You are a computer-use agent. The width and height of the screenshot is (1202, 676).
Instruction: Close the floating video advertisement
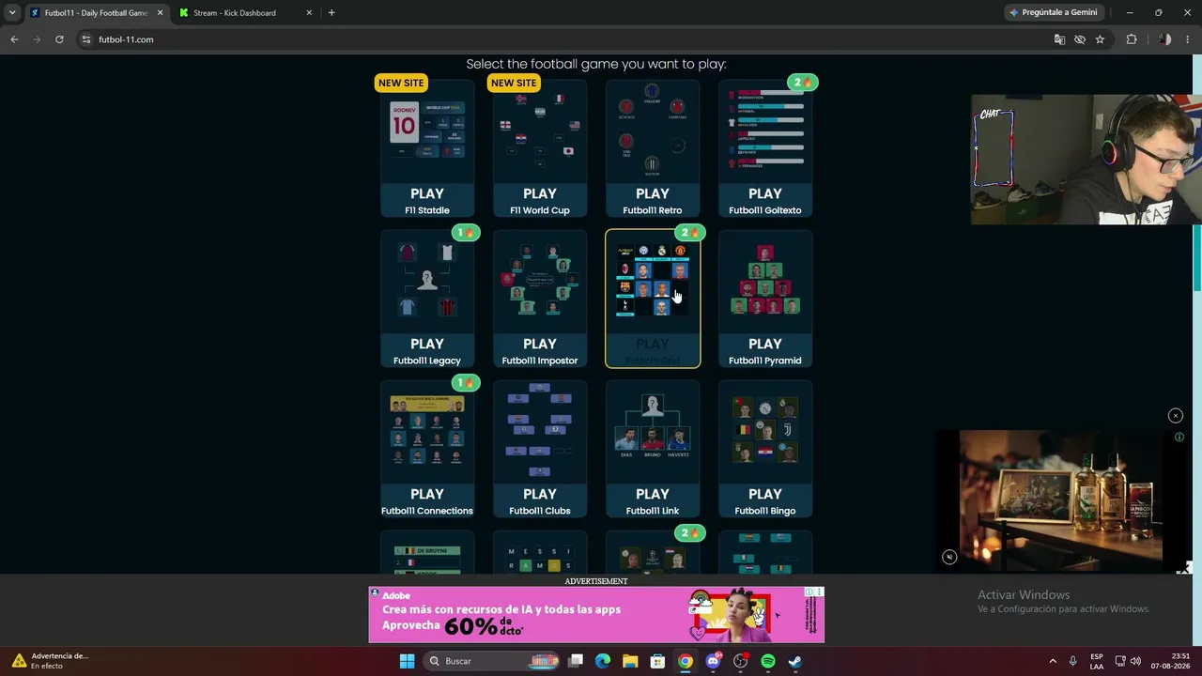1175,416
